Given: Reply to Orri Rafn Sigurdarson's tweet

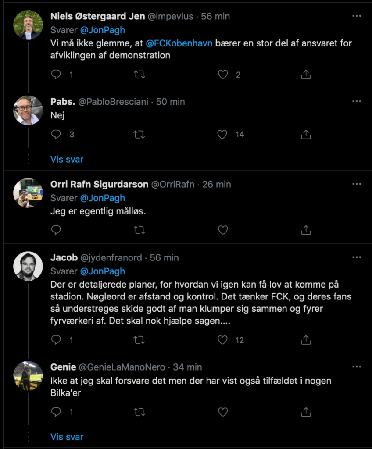Looking at the screenshot, I should click(56, 229).
